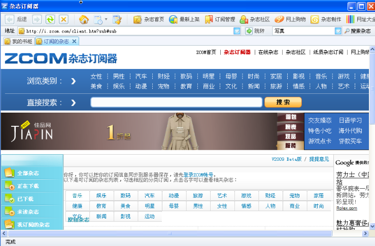Open 网址大全 colorful bars icon
Image resolution: width=375 pixels, height=246 pixels.
pos(350,19)
